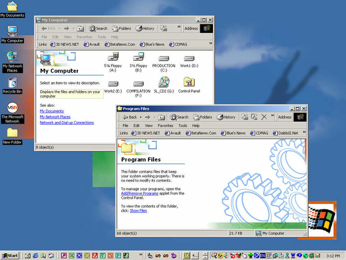Click the New Folder desktop icon
The width and height of the screenshot is (346, 260).
pos(12,133)
